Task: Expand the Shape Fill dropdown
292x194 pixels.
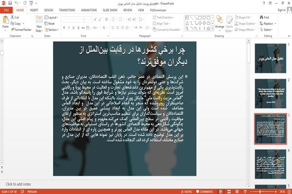Action: click(x=243, y=18)
